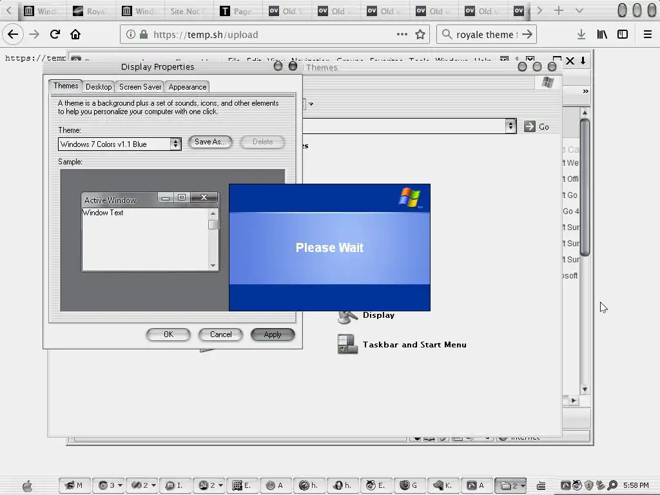
Task: Click the Delete button
Action: point(263,142)
